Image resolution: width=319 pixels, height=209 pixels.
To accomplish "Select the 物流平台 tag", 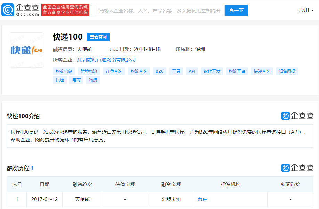I will (x=237, y=71).
